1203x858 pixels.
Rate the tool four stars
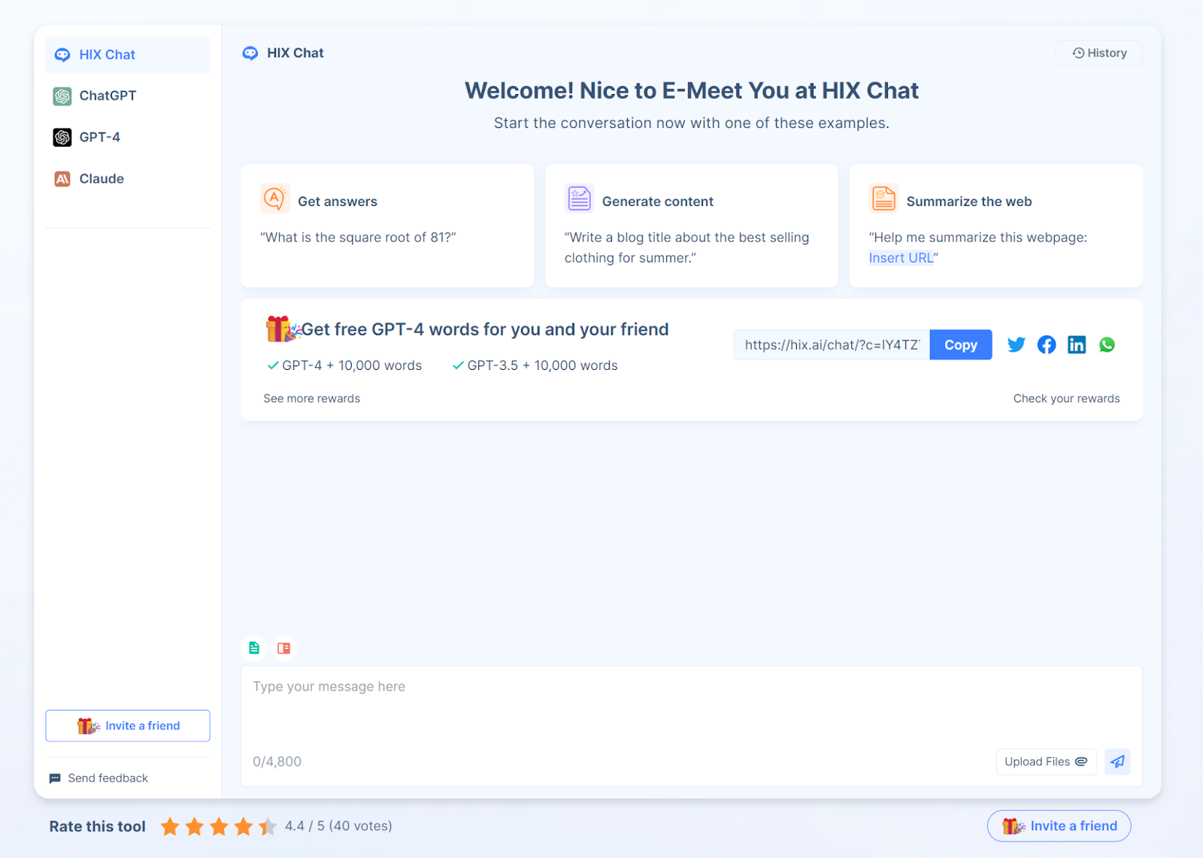tap(244, 826)
